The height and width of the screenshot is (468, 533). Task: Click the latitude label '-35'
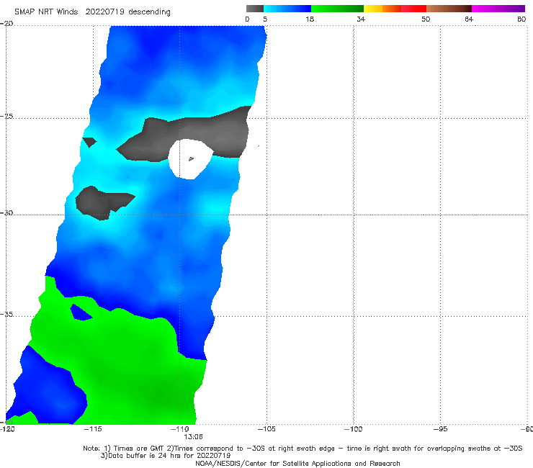coord(6,315)
